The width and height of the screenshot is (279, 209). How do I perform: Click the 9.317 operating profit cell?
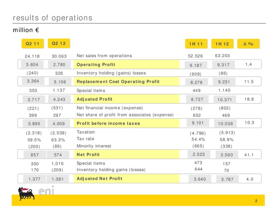point(223,65)
